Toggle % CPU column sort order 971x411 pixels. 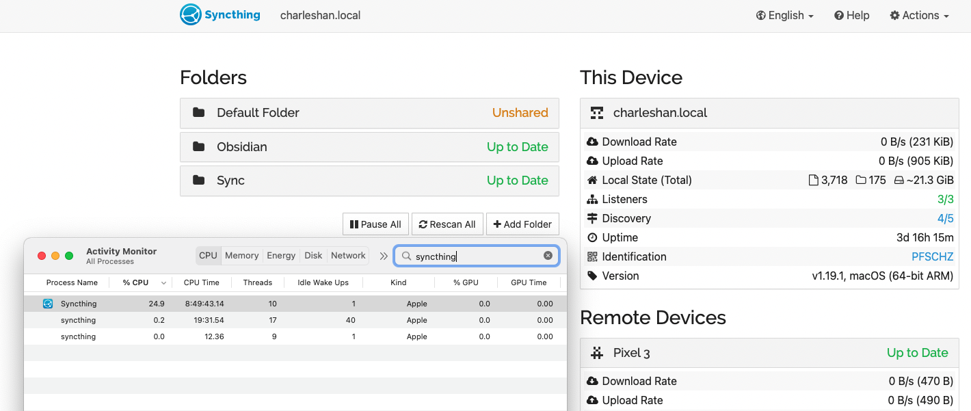tap(140, 282)
